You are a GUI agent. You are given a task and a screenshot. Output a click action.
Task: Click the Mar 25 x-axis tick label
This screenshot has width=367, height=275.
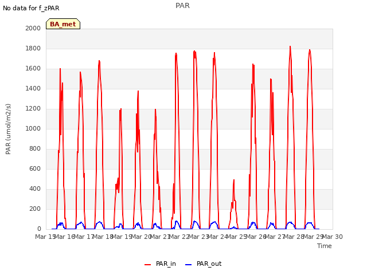click(237, 237)
